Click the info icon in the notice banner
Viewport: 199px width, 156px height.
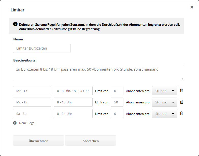(15, 24)
